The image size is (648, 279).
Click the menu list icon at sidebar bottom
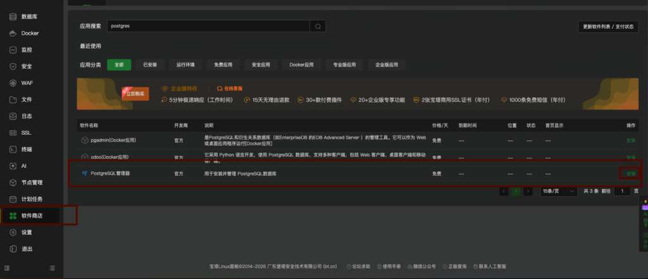point(52,268)
